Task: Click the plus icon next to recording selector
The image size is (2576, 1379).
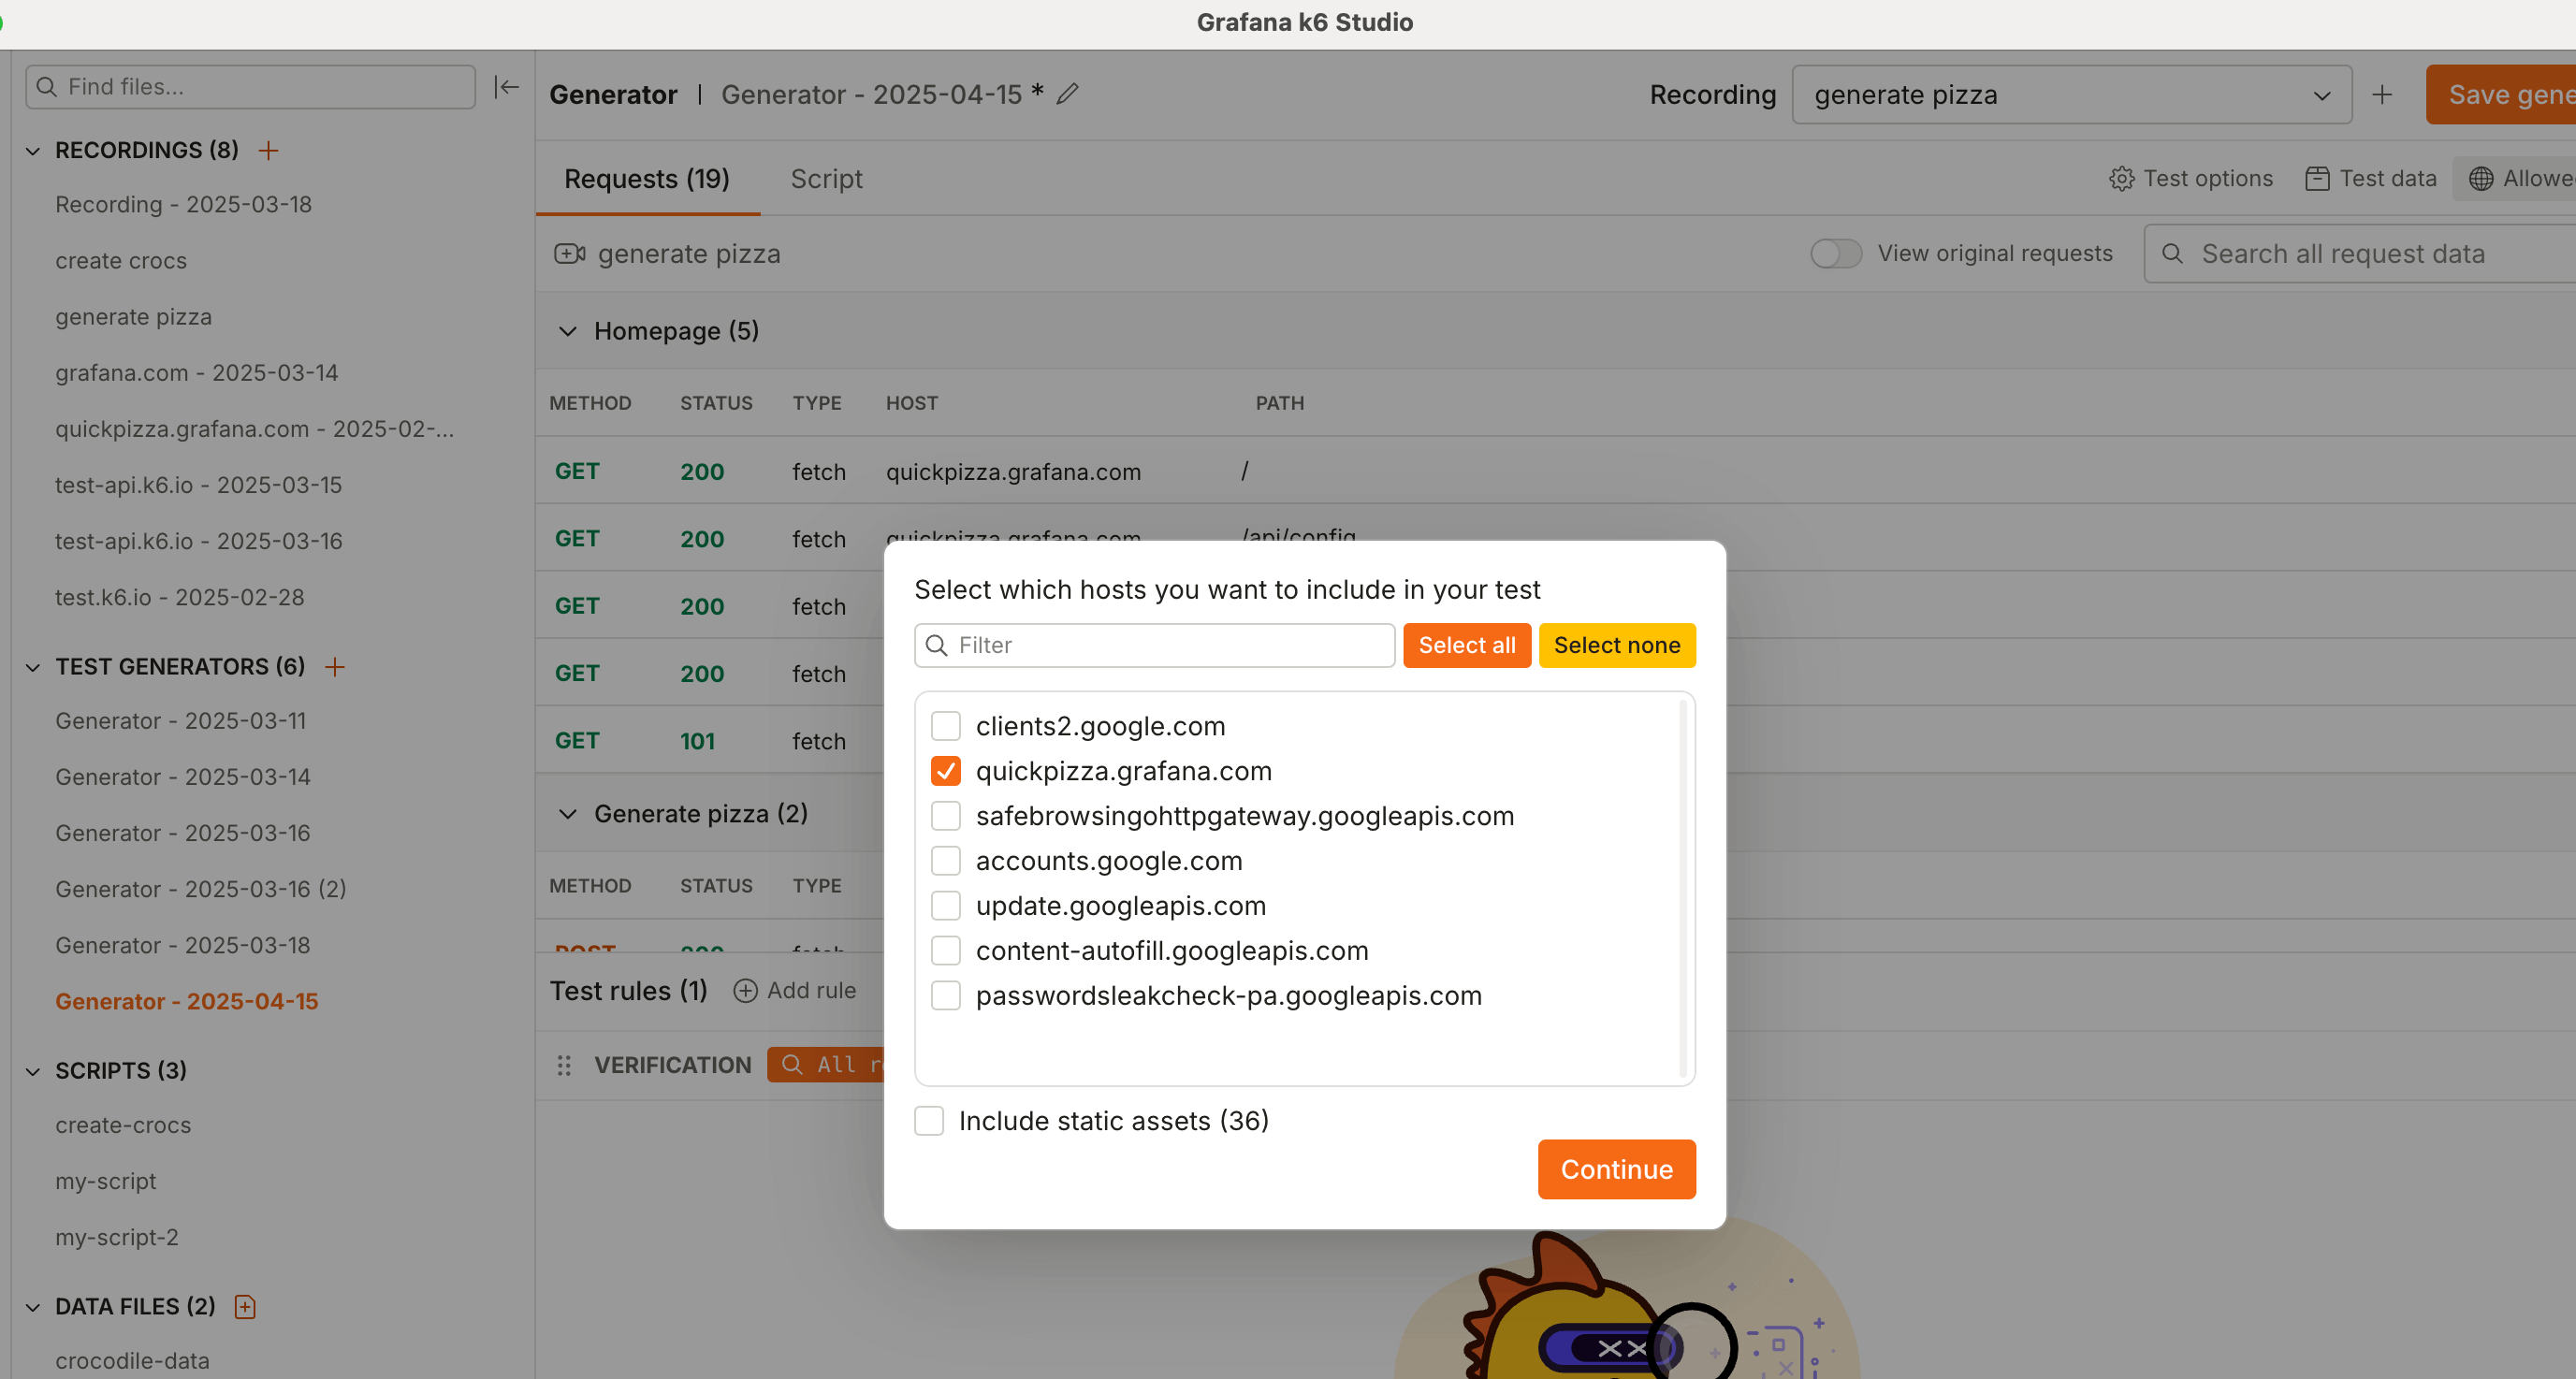Action: tap(2382, 95)
